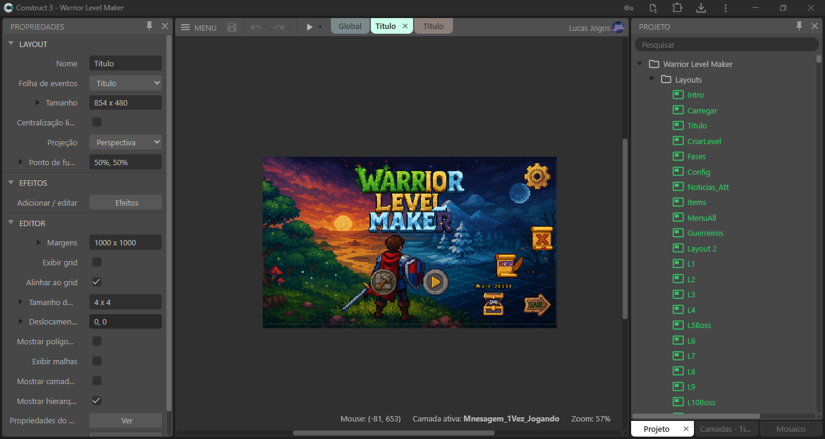Uncheck the Mostrar hierarq... checkbox
The width and height of the screenshot is (825, 439).
tap(97, 400)
